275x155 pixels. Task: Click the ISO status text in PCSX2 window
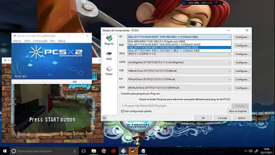coord(74,82)
